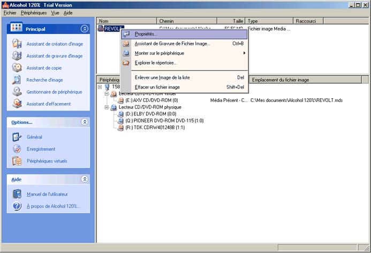Click the AXV CD/DVD-ROM drive icon

120,100
